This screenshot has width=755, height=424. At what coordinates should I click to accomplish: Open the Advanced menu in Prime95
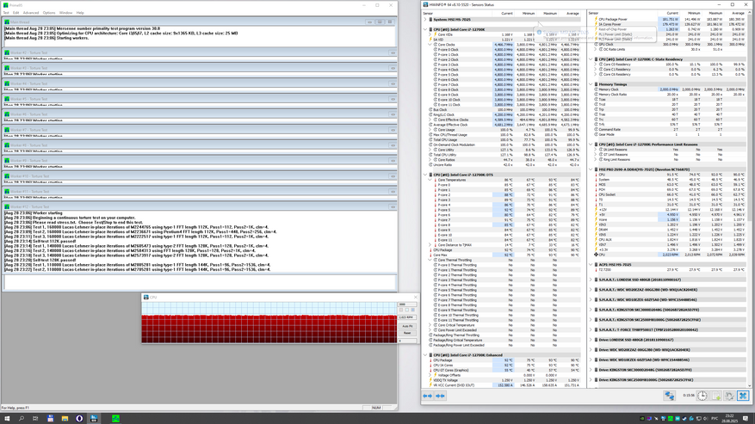pyautogui.click(x=31, y=13)
